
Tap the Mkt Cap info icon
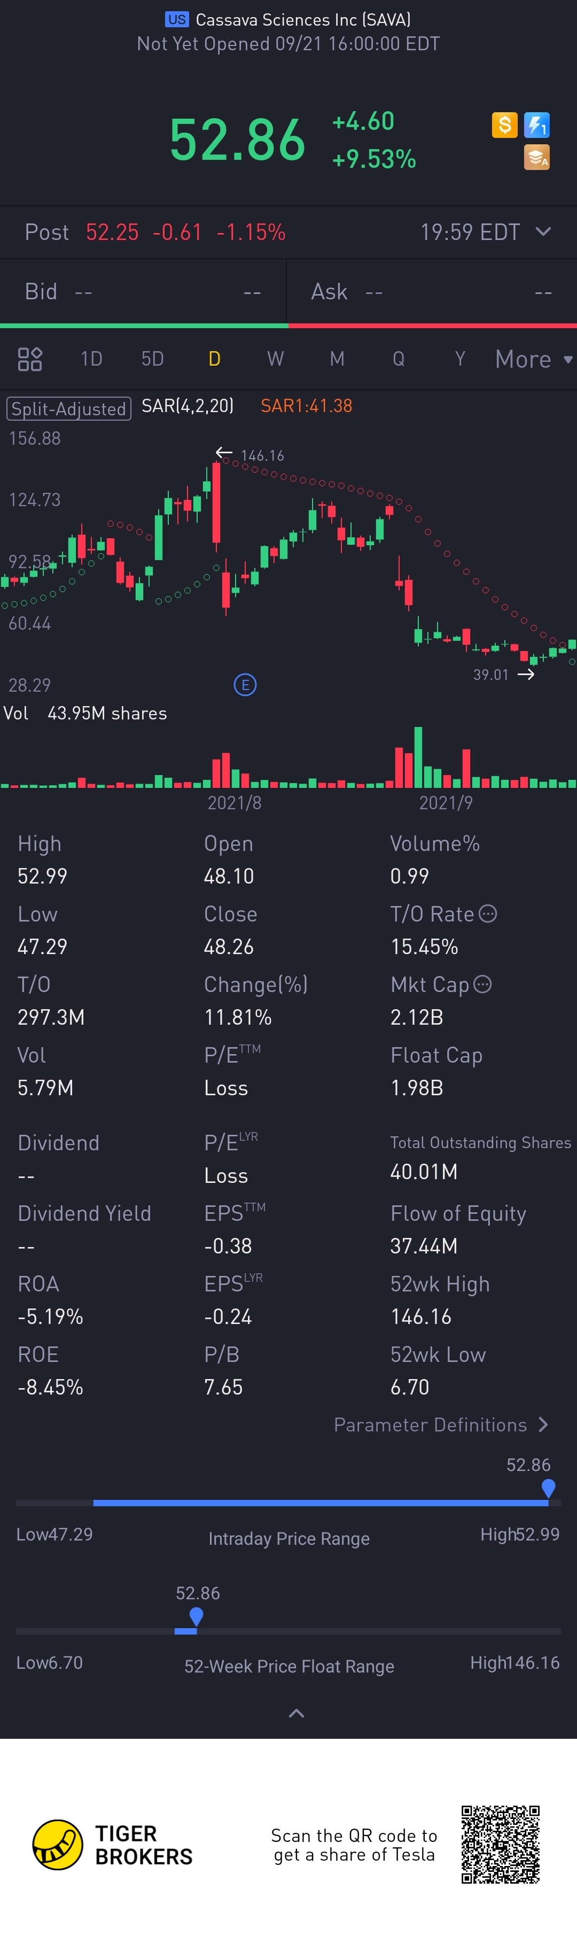coord(482,984)
